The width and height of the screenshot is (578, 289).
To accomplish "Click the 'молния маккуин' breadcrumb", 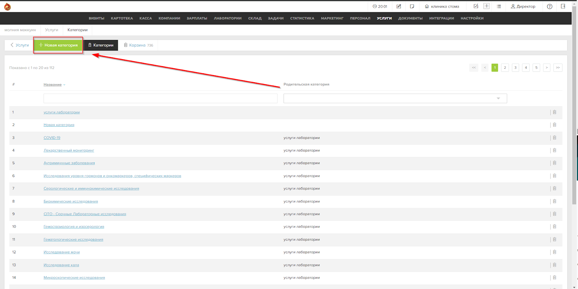I will point(20,30).
